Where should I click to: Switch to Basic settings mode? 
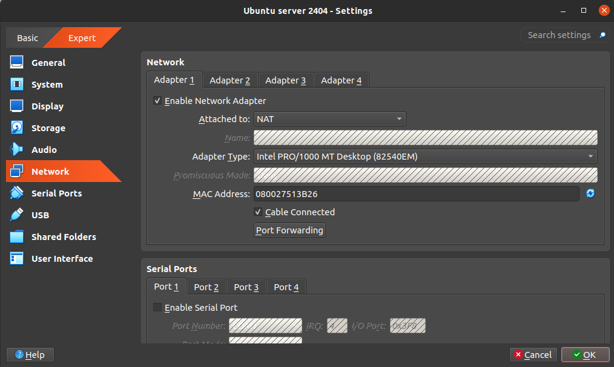click(27, 38)
